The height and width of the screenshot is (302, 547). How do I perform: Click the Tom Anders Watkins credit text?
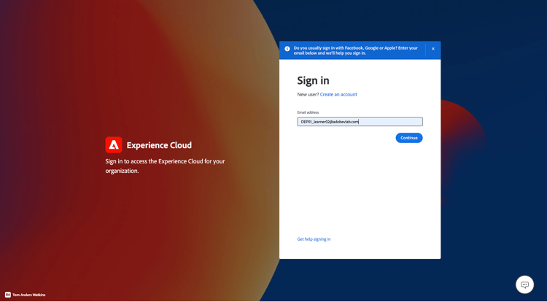pos(29,295)
